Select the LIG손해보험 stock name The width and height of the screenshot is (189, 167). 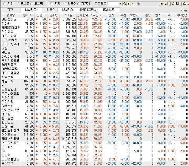(x=9, y=40)
